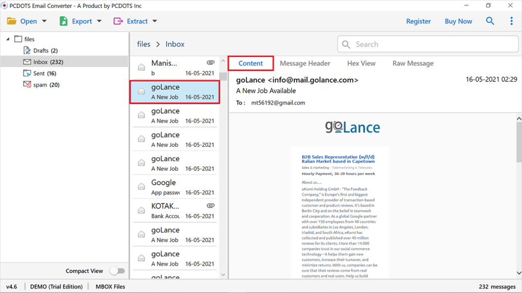Open the dropdown arrow next to Open
The image size is (522, 293).
click(x=43, y=21)
